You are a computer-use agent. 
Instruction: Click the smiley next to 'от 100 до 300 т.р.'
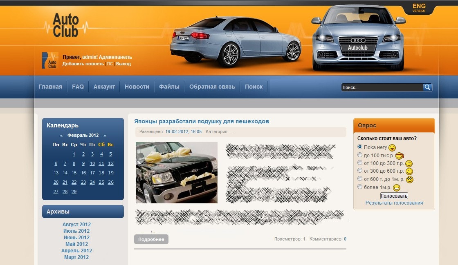[x=409, y=164]
